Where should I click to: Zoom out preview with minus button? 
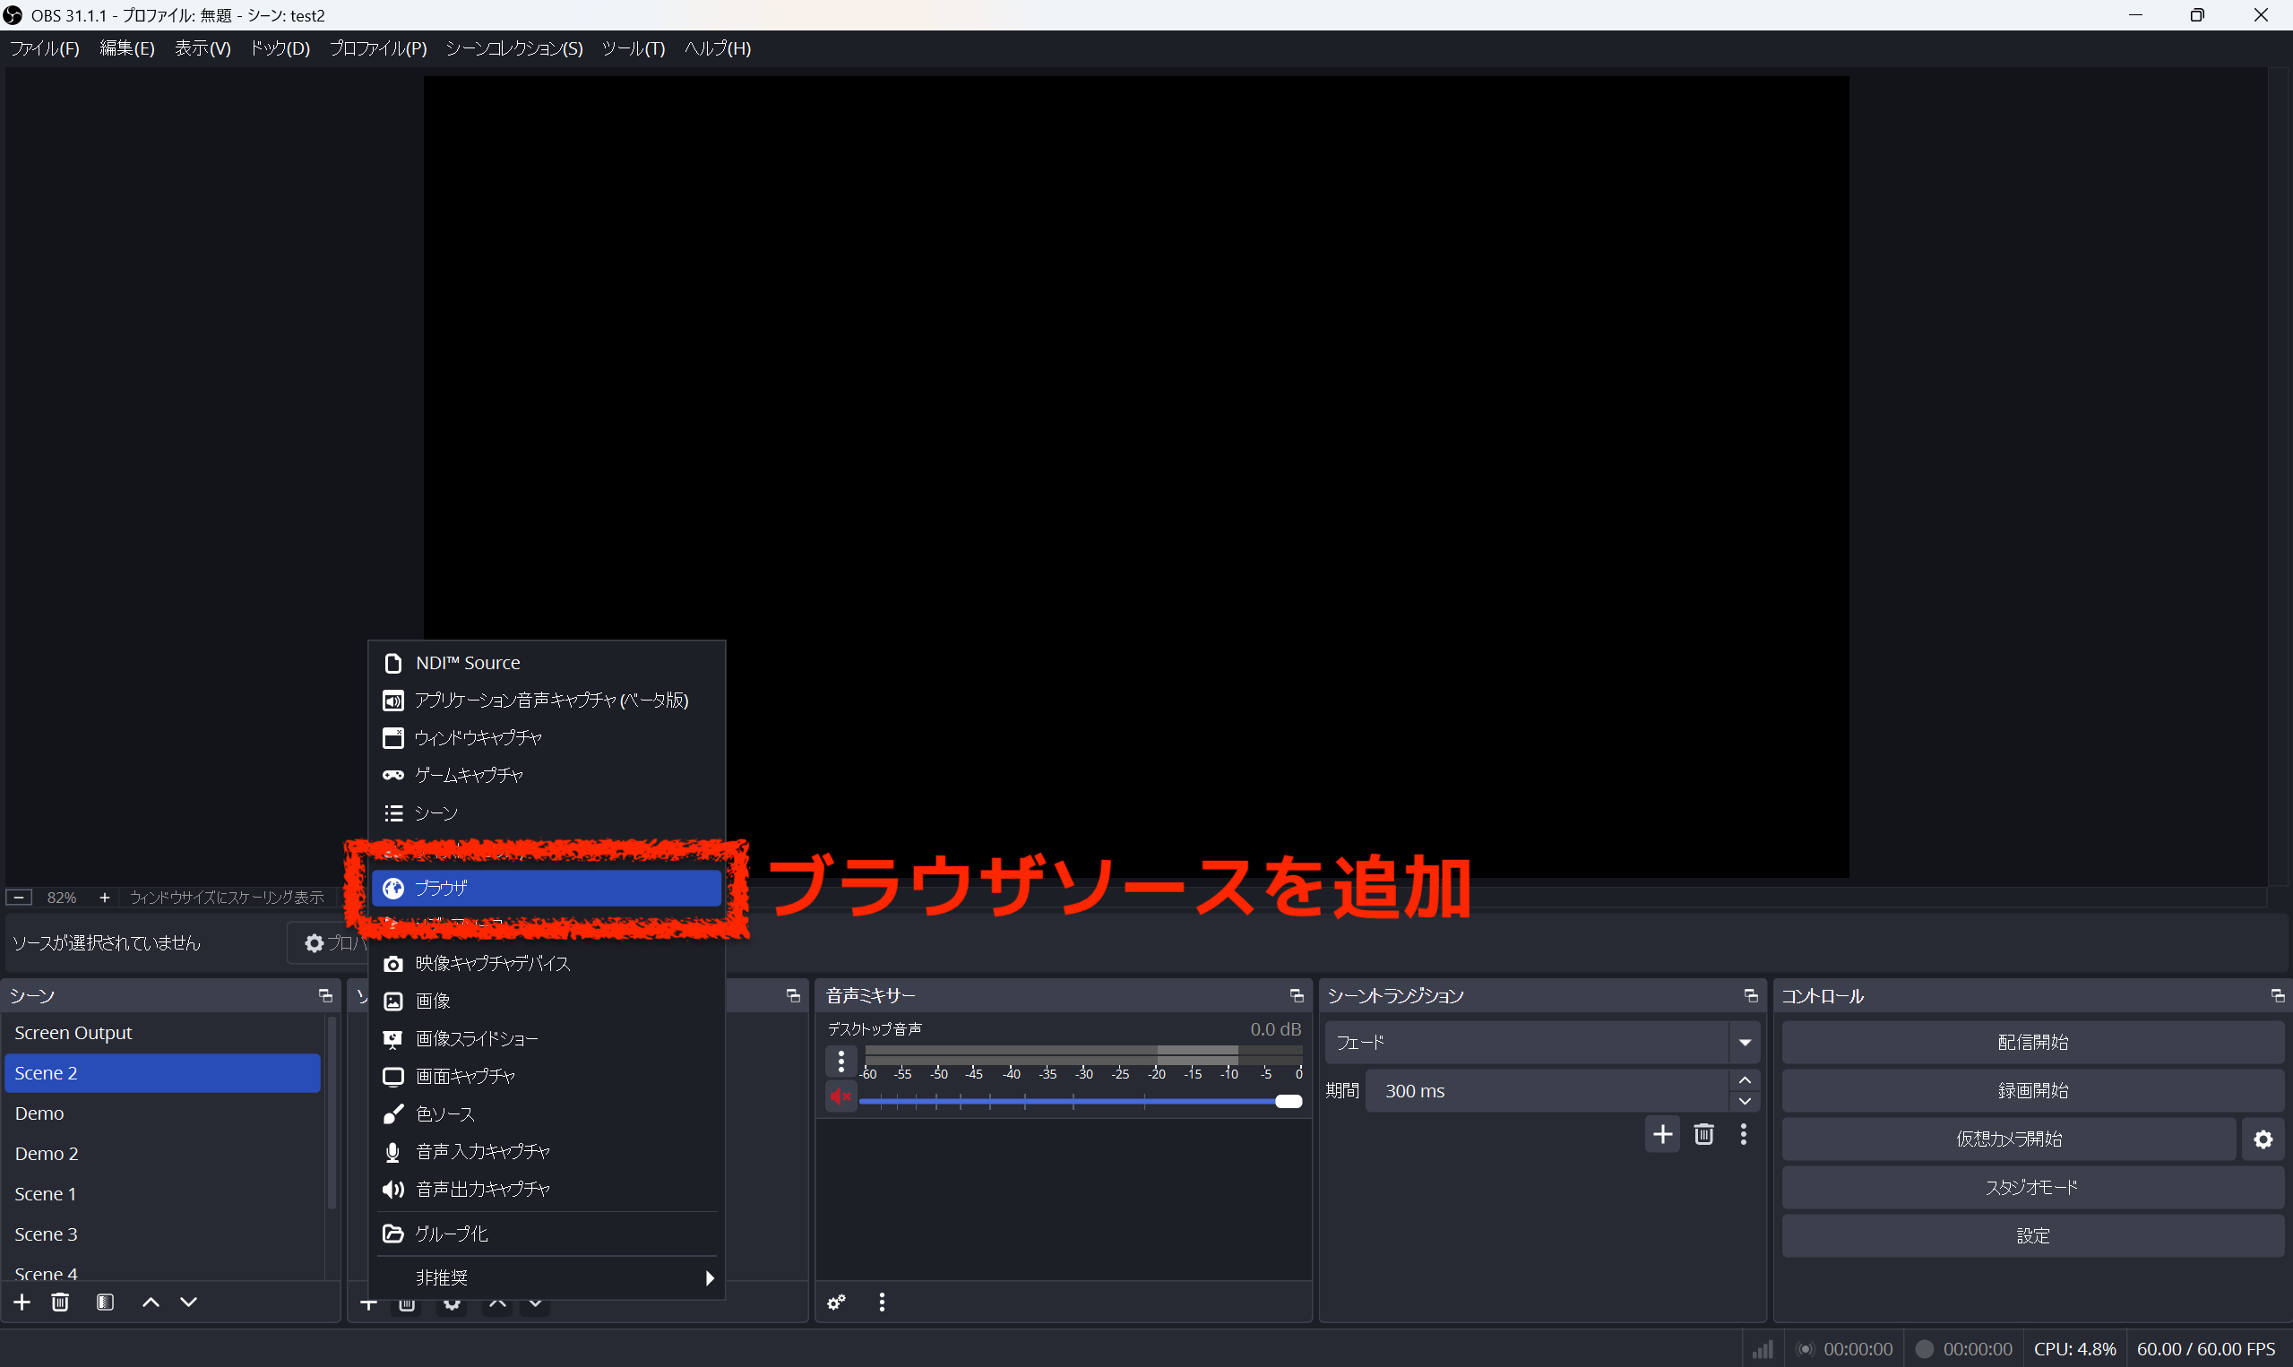(x=20, y=898)
